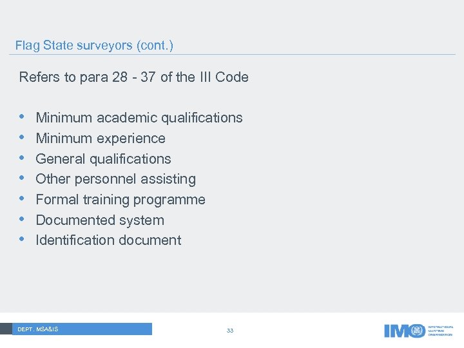Click the DEPT. MSA&IS footer label
The image size is (464, 348).
pyautogui.click(x=38, y=329)
